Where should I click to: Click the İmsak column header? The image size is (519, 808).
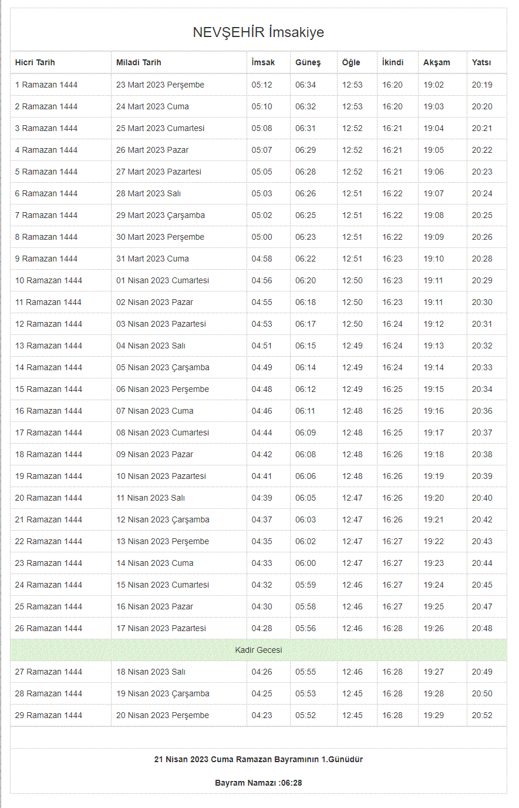tap(263, 62)
